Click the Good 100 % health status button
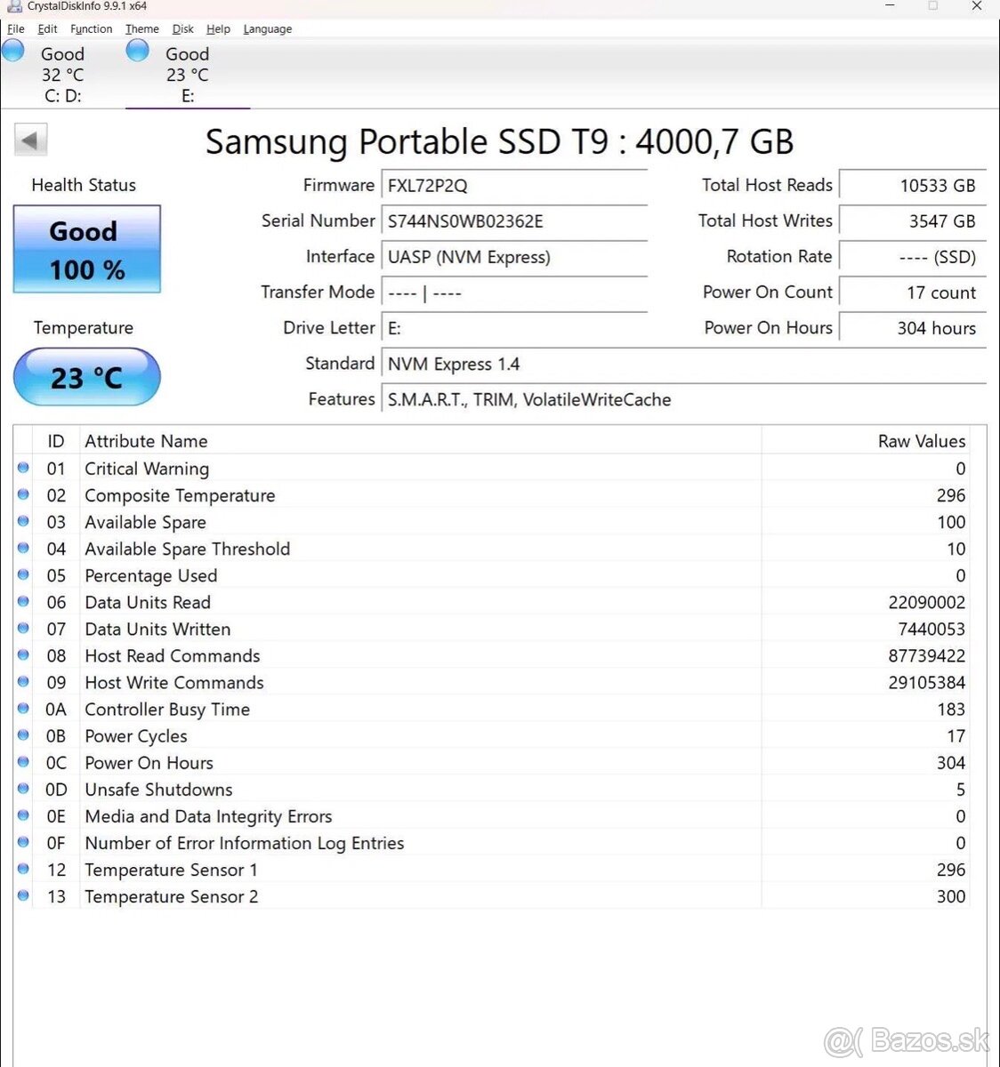This screenshot has width=1000, height=1067. 87,249
